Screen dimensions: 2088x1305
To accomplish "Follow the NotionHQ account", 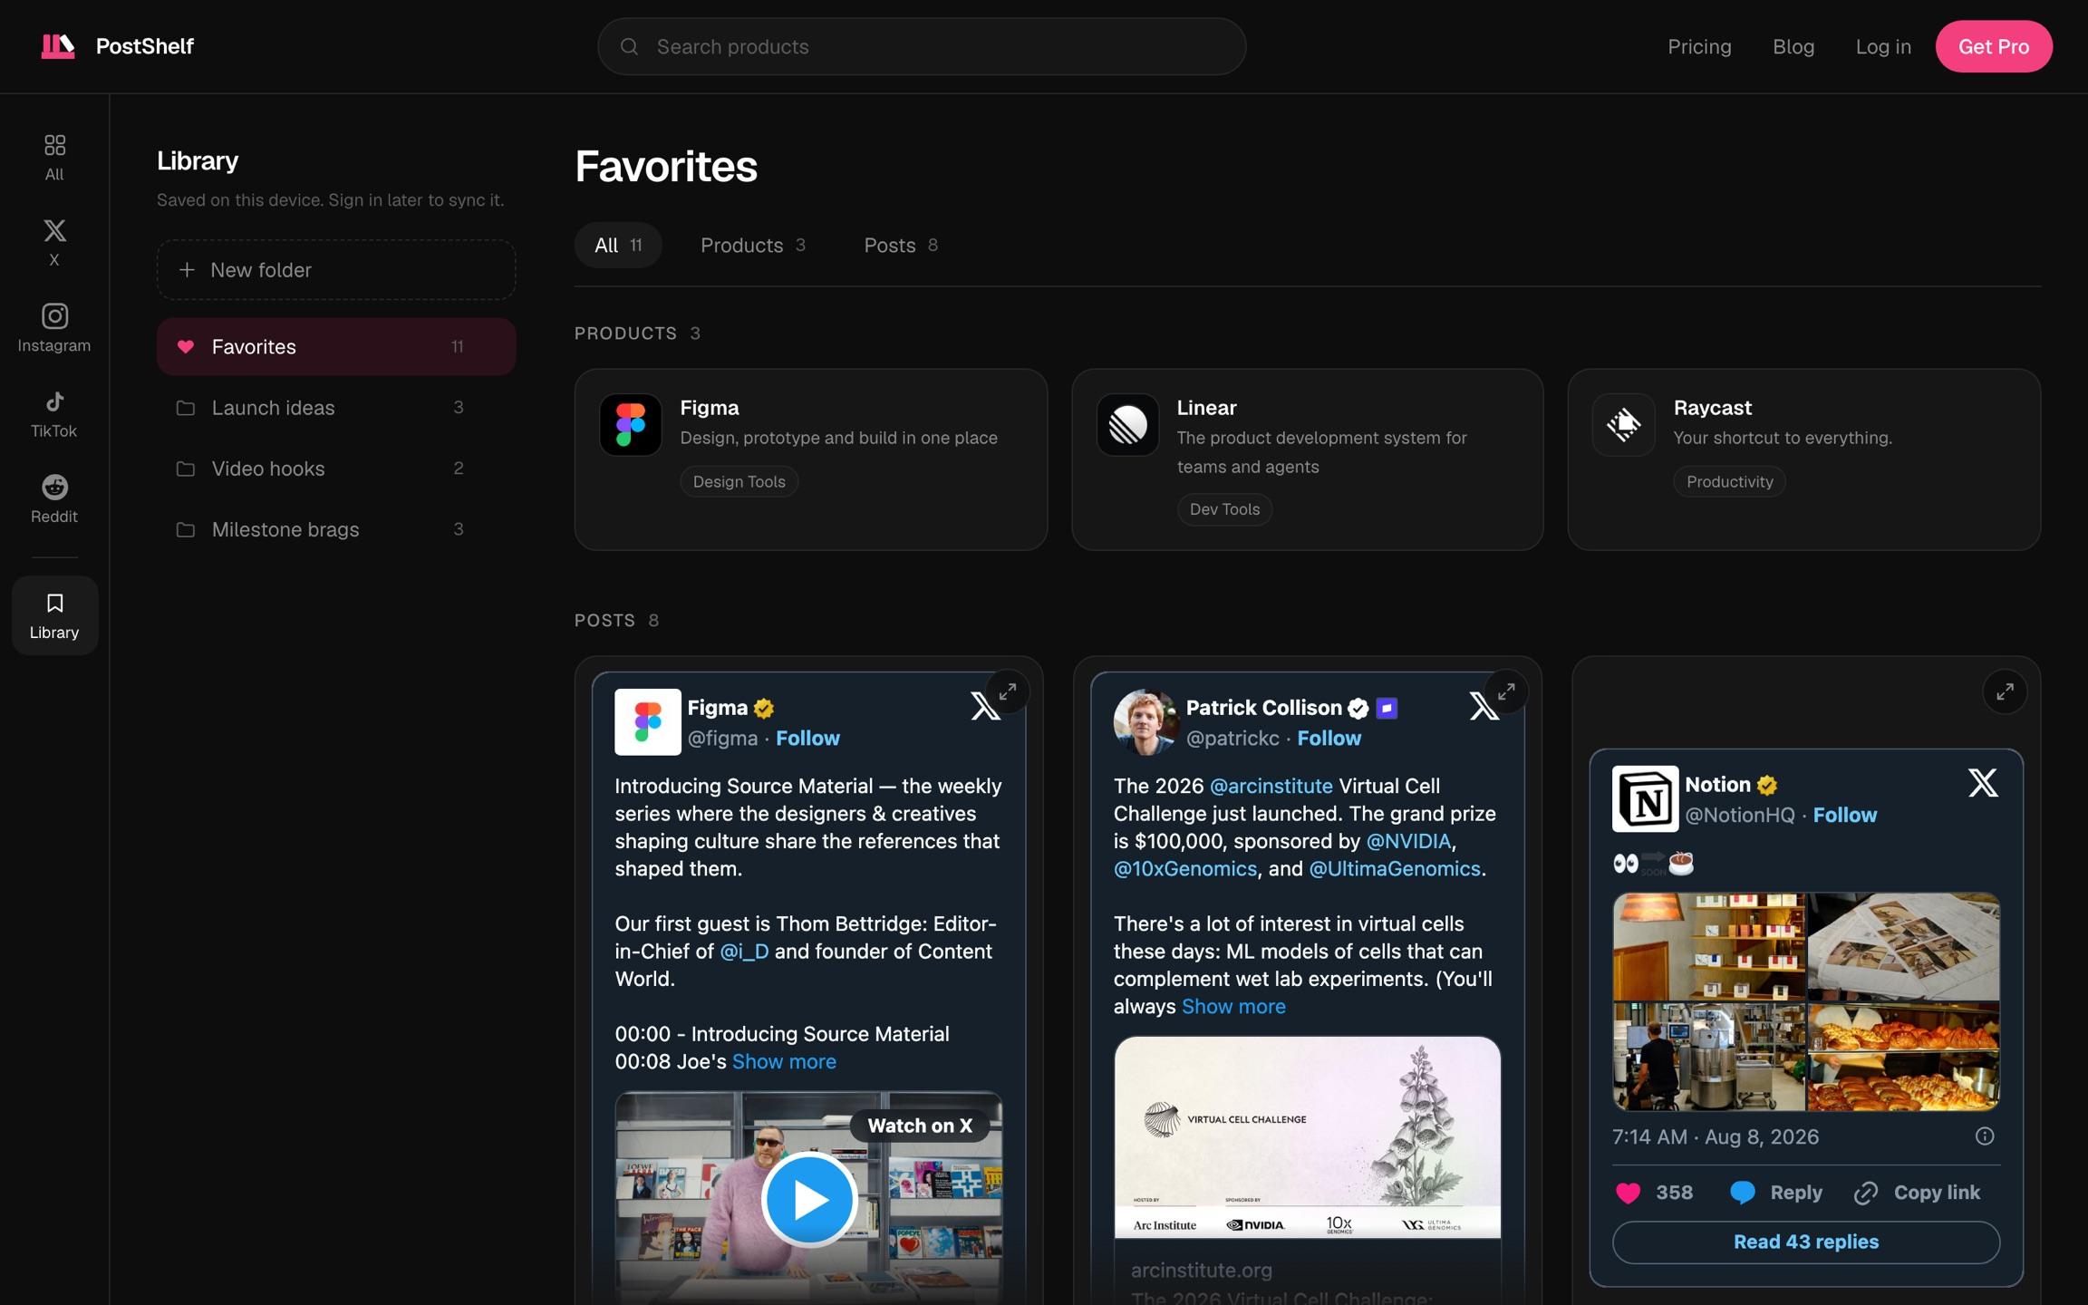I will [x=1845, y=816].
